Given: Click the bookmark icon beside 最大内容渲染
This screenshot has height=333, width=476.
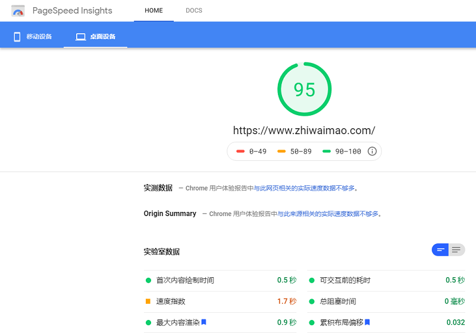Looking at the screenshot, I should (x=203, y=322).
